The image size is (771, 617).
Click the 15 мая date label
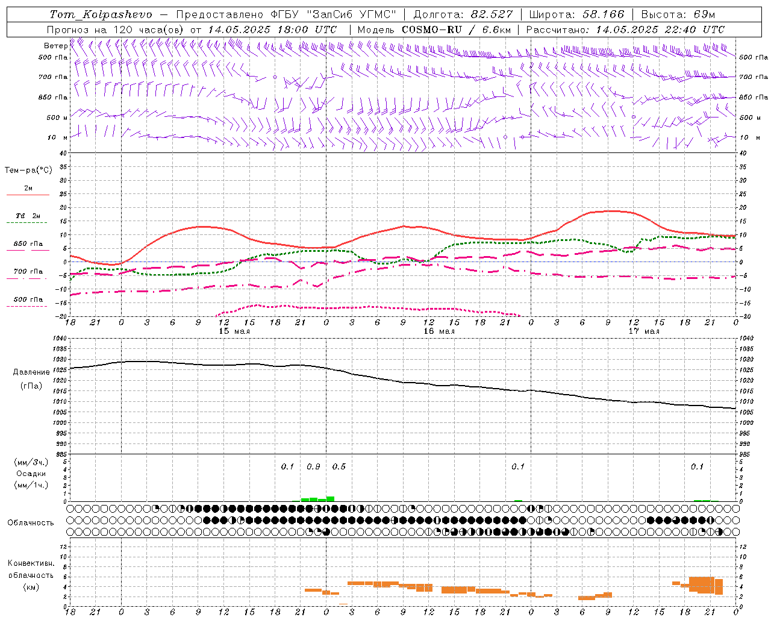click(234, 331)
